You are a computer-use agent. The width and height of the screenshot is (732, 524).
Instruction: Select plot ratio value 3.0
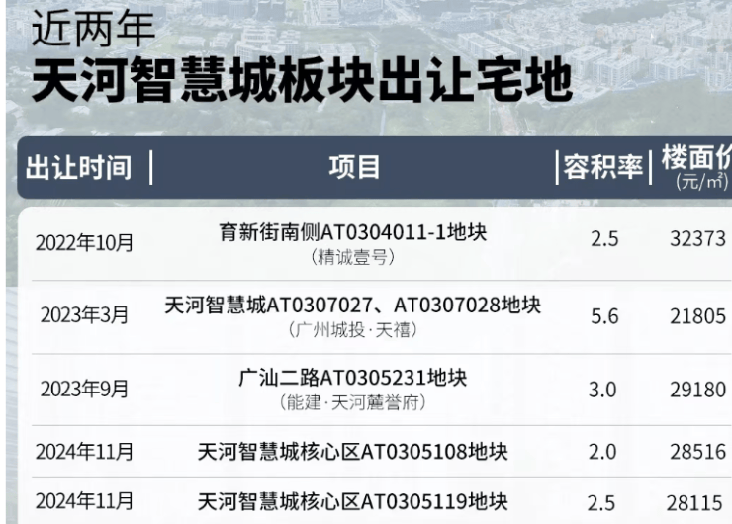pyautogui.click(x=602, y=390)
